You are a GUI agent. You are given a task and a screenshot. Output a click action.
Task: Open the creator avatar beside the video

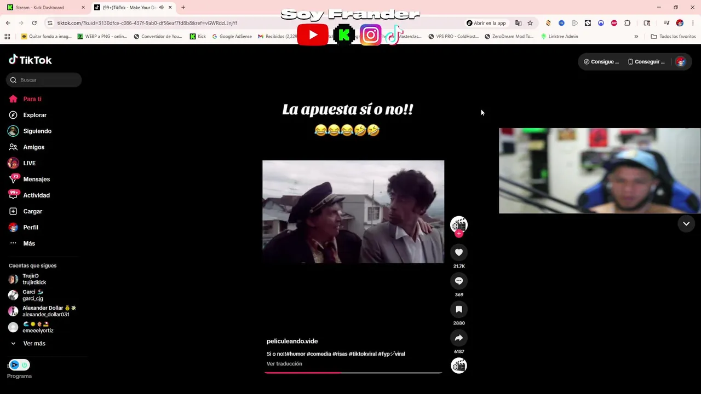[459, 224]
